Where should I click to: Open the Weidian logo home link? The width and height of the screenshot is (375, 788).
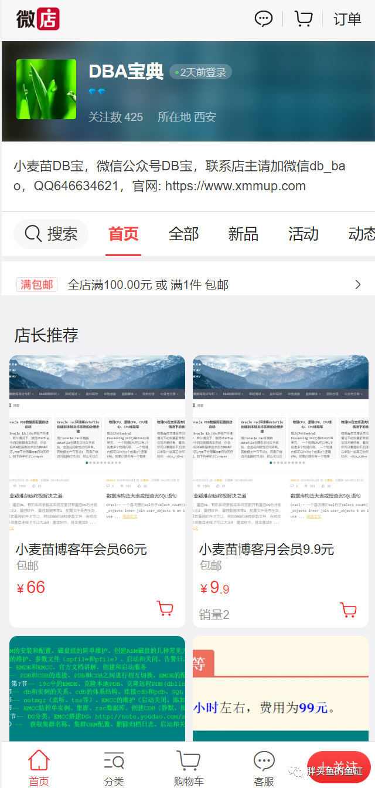click(38, 18)
